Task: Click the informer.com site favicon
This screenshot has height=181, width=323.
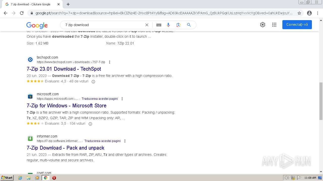Action: (30, 139)
